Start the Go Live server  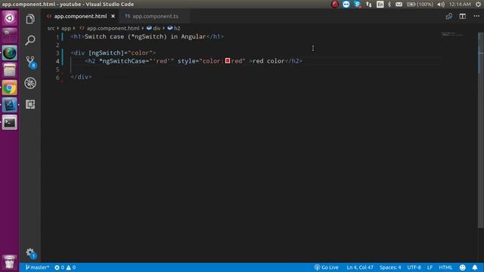point(326,267)
